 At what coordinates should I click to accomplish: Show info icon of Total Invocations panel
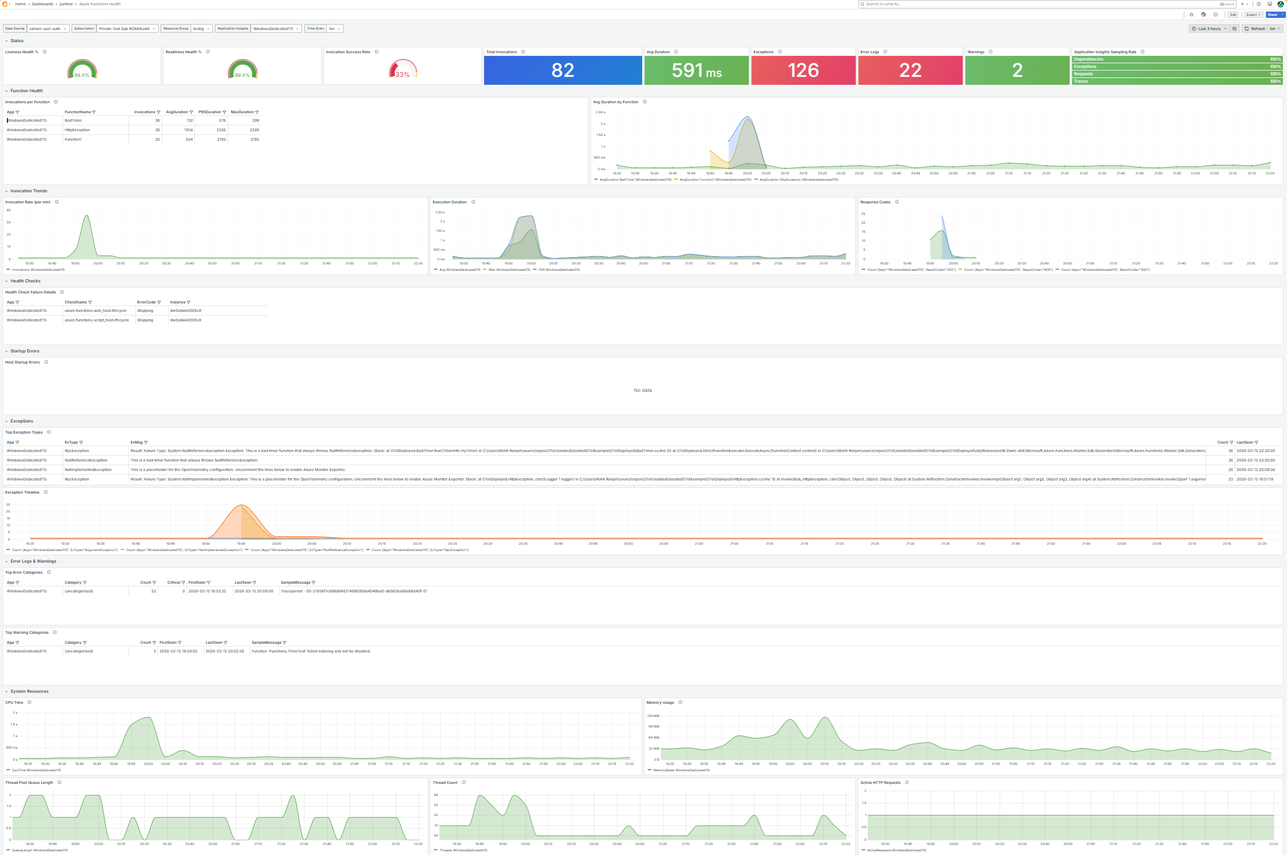coord(523,52)
